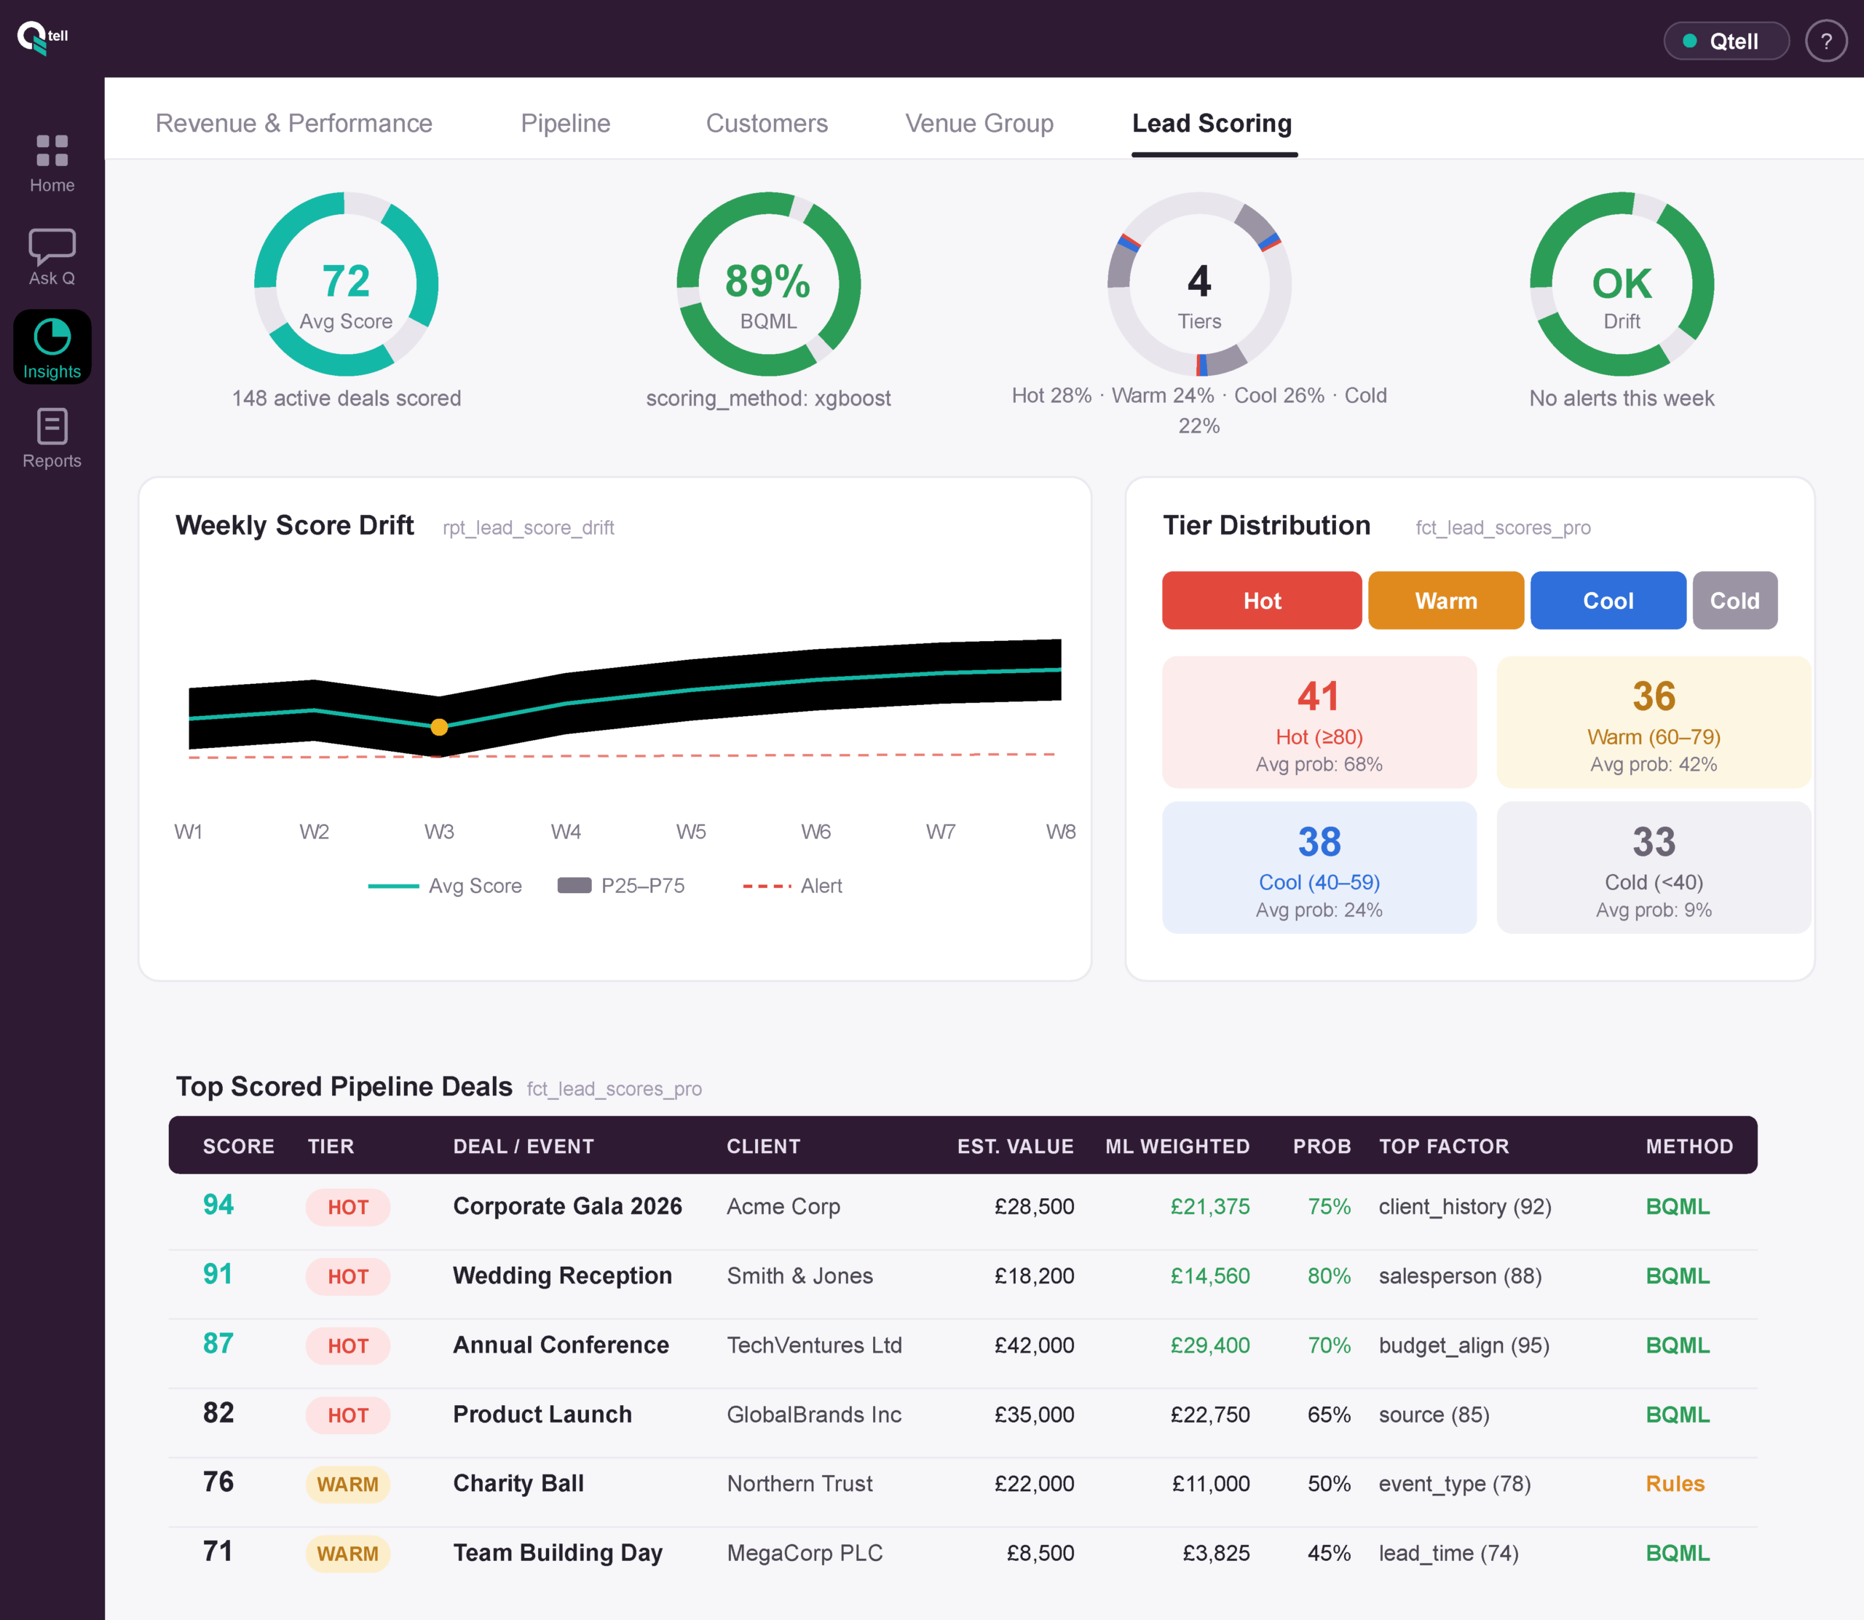Click the 89% BQML gauge
This screenshot has height=1620, width=1864.
point(768,284)
